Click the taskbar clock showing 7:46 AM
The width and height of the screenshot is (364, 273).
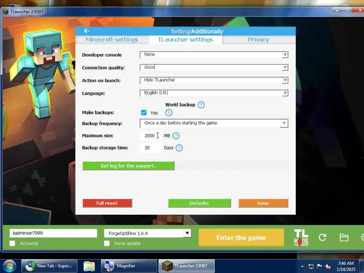pos(346,266)
